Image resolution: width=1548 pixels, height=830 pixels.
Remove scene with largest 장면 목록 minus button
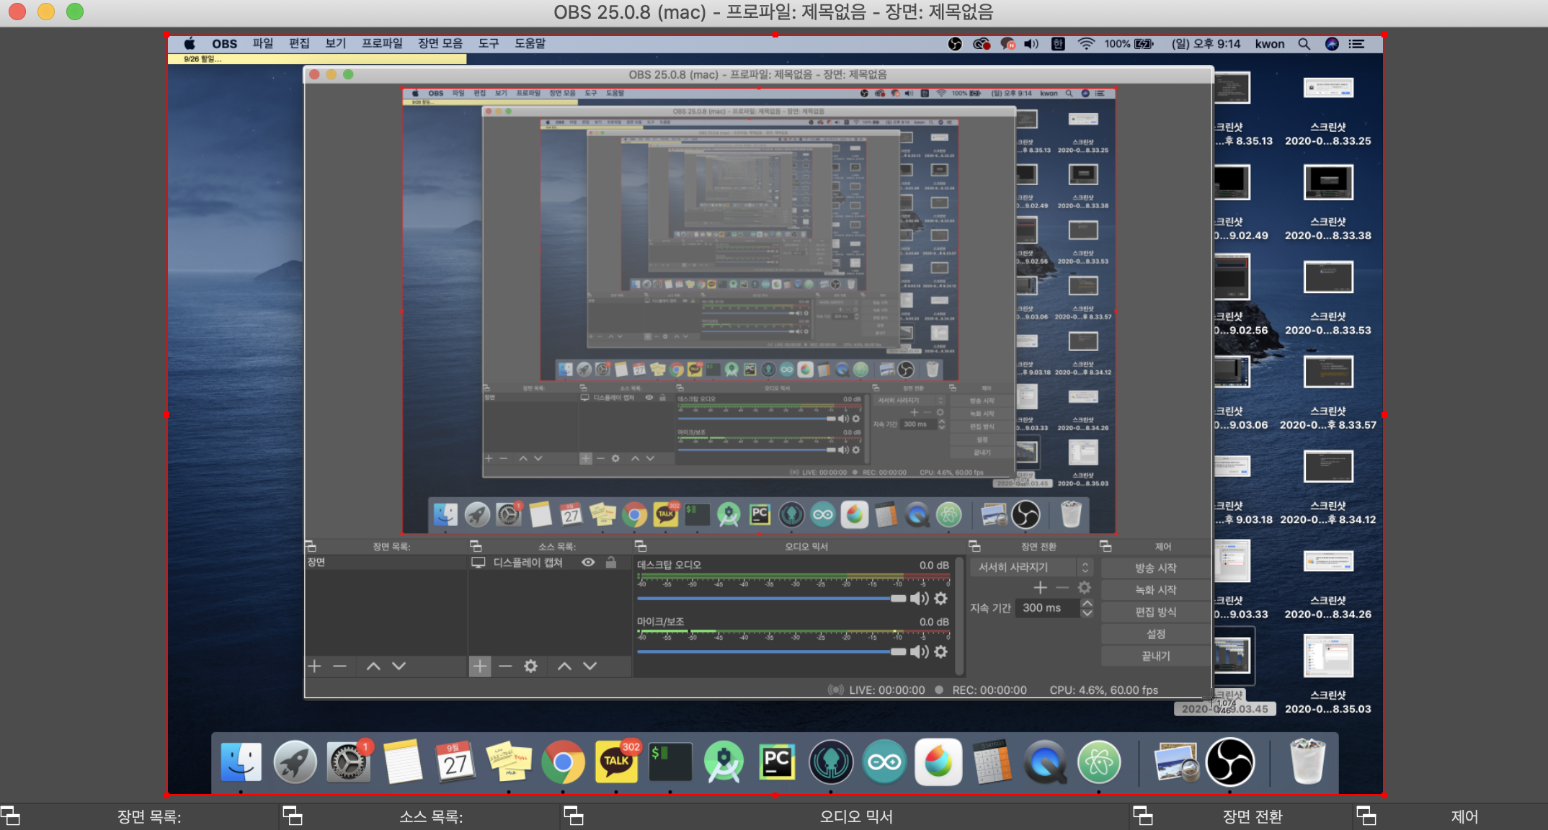click(340, 666)
